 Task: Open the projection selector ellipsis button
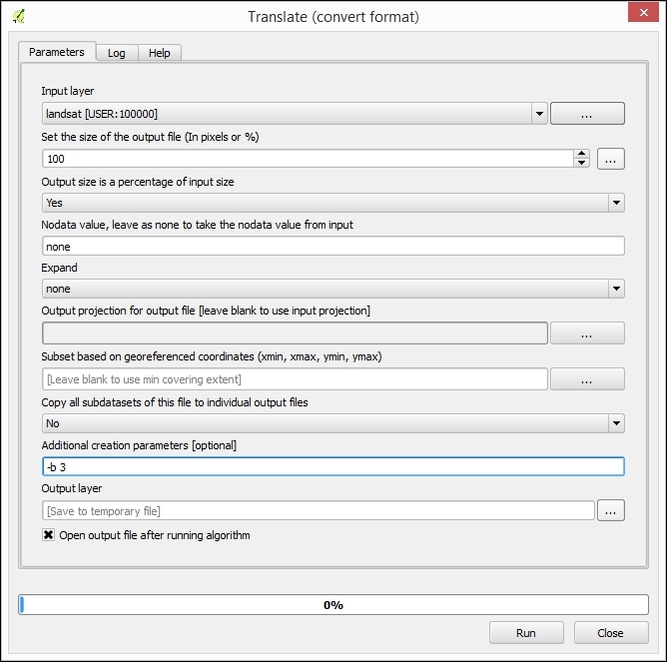click(x=587, y=333)
